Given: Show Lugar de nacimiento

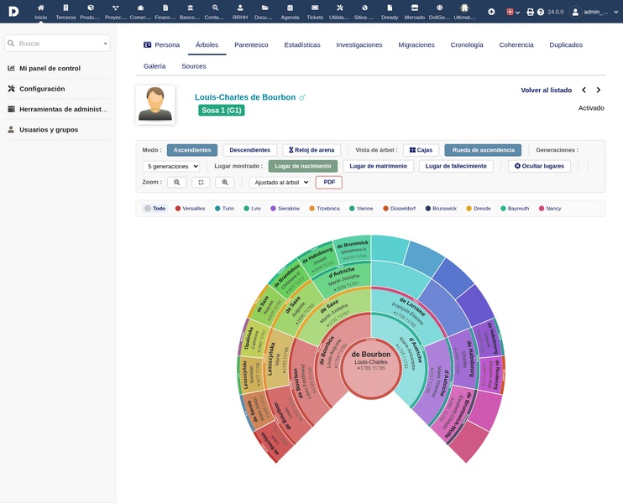Looking at the screenshot, I should tap(303, 166).
